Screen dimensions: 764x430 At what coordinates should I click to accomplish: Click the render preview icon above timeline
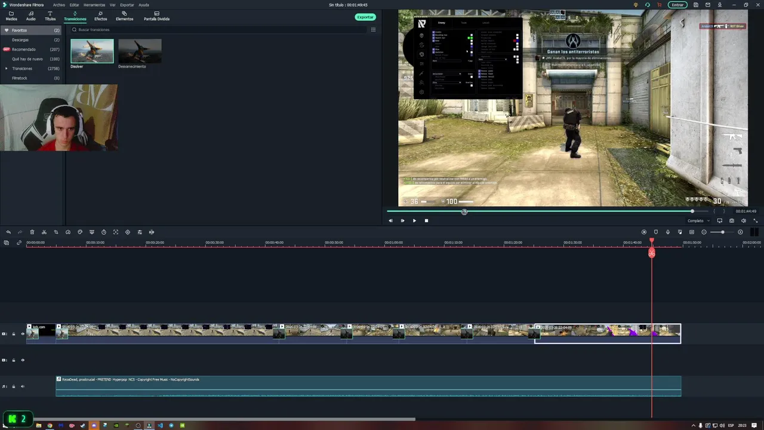pyautogui.click(x=644, y=232)
